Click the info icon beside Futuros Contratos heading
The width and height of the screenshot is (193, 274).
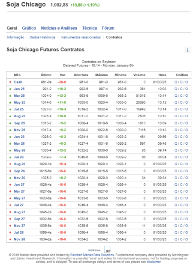[187, 50]
